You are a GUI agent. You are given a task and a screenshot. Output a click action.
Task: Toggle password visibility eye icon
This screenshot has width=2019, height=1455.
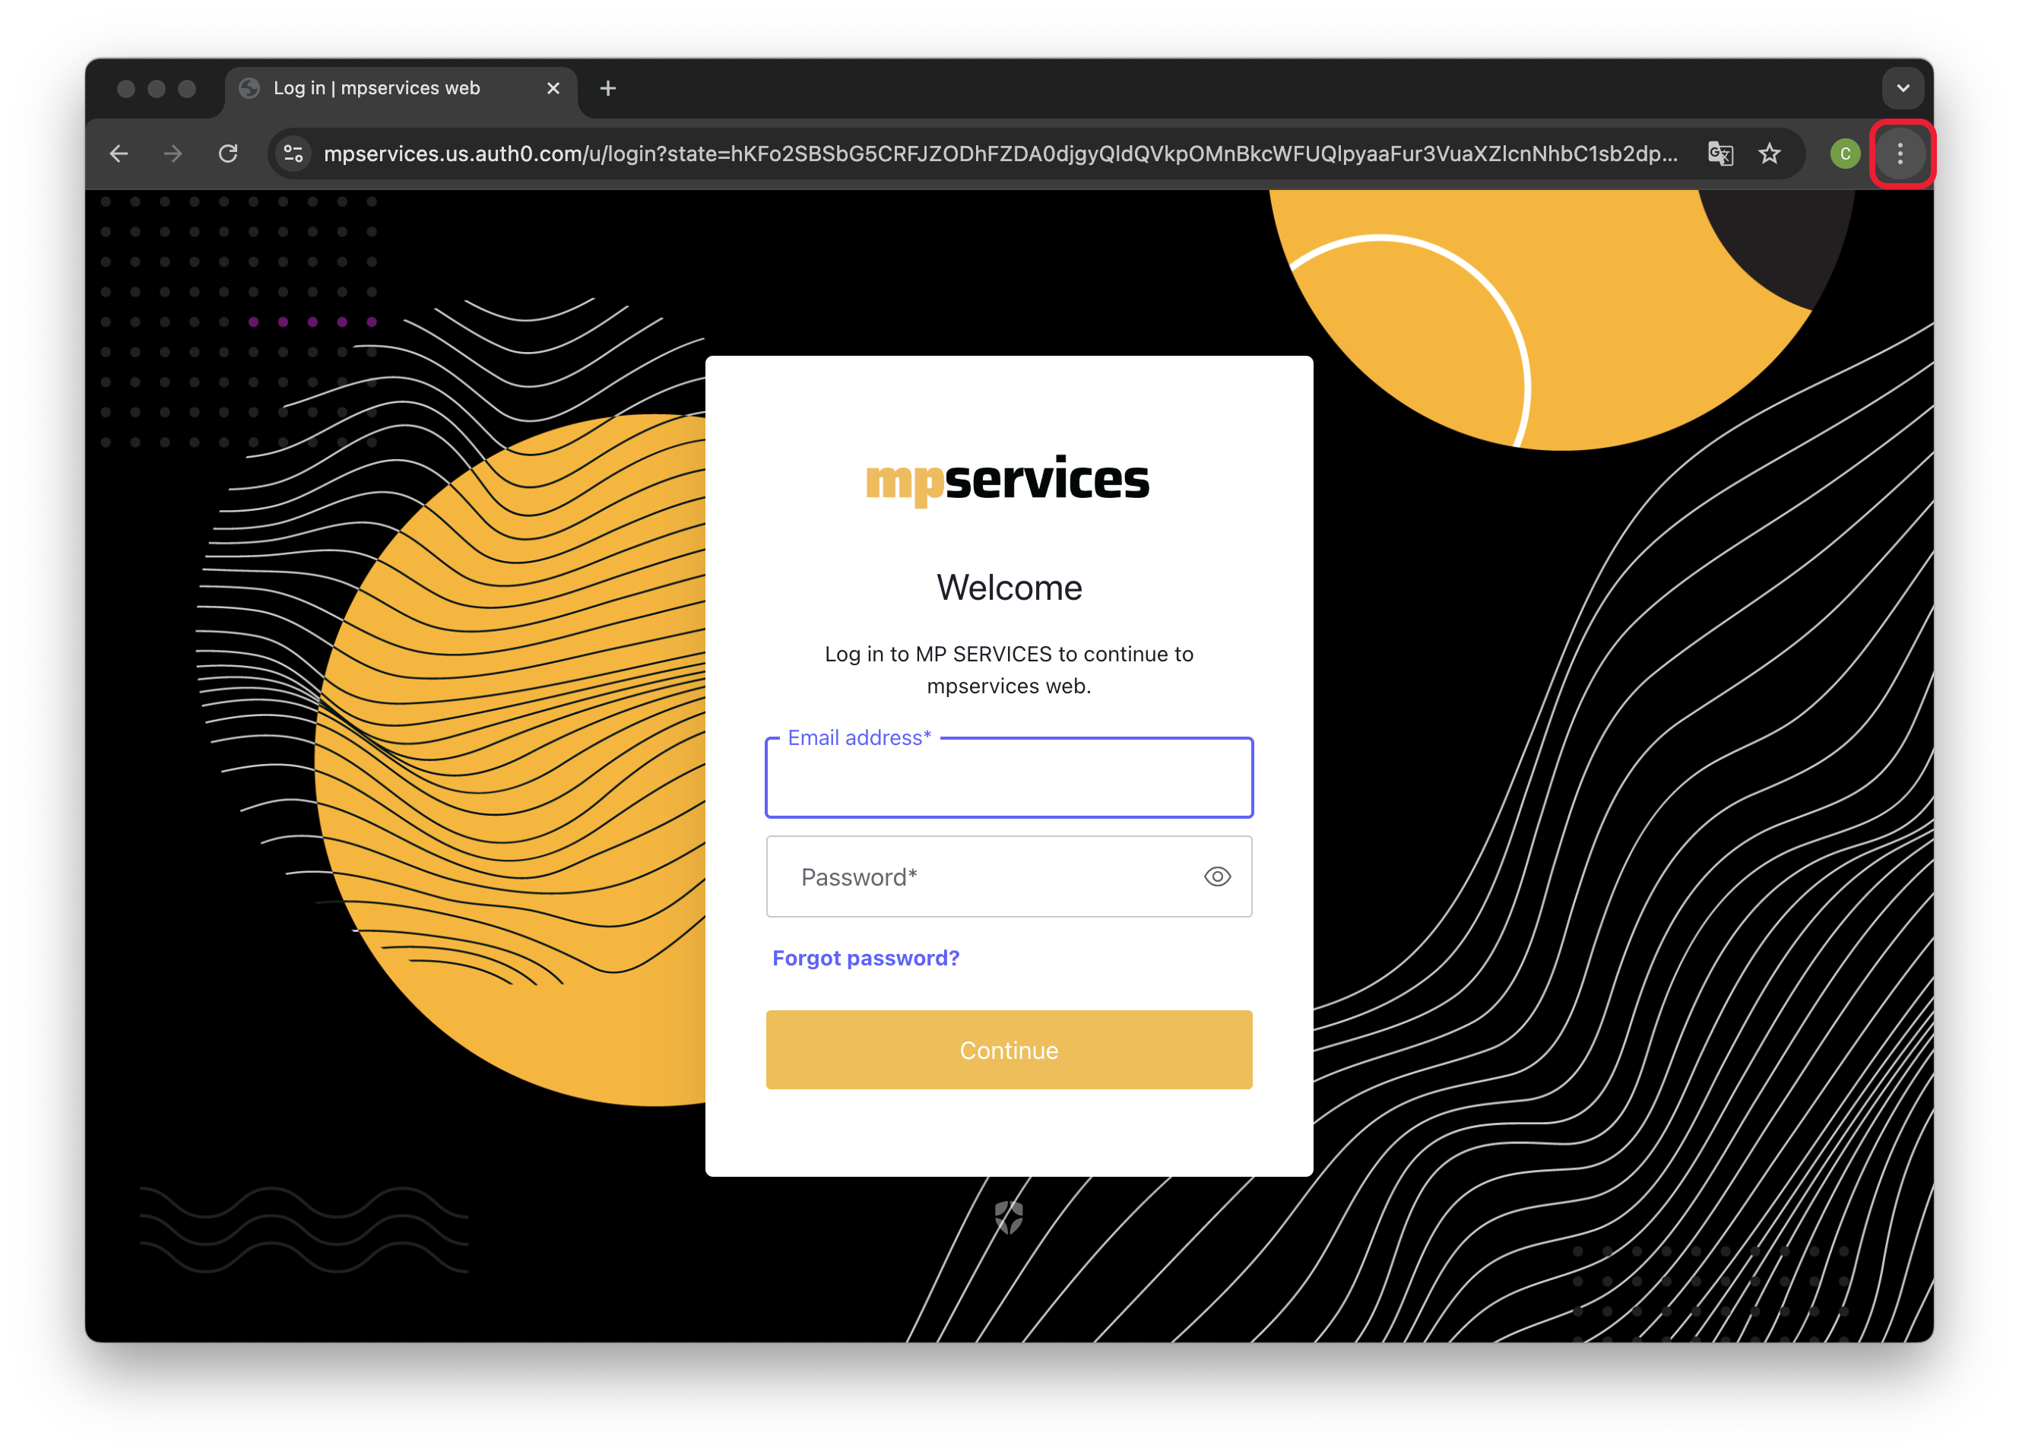click(1217, 876)
